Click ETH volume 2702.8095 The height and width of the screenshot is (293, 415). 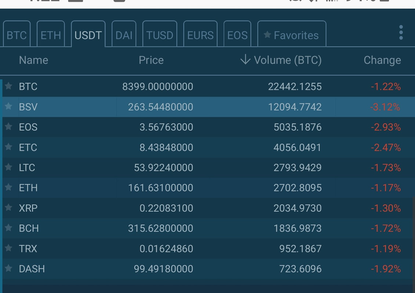pyautogui.click(x=298, y=188)
